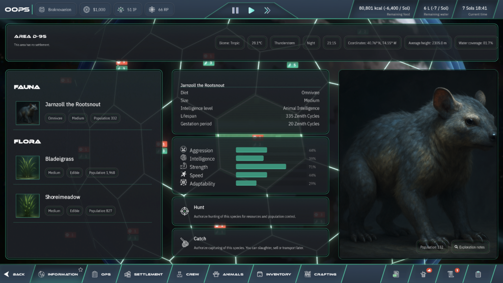Open Exploration notes
This screenshot has height=283, width=503.
[x=470, y=247]
